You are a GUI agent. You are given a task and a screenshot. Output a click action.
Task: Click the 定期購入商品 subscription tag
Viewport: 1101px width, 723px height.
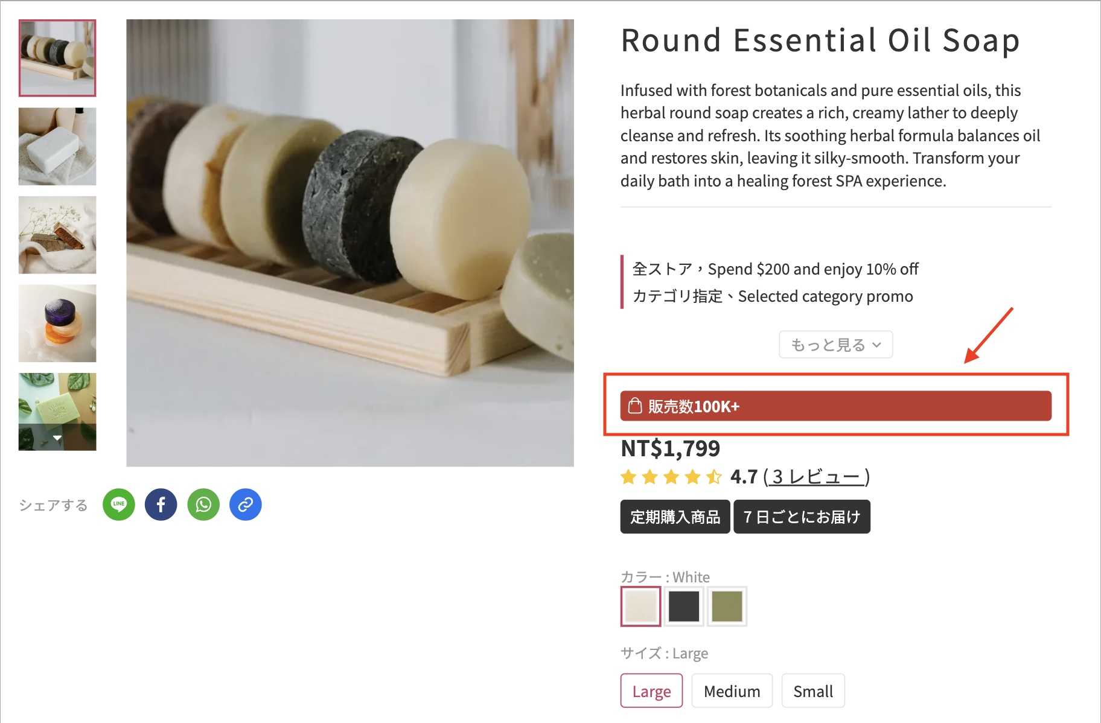click(x=675, y=517)
